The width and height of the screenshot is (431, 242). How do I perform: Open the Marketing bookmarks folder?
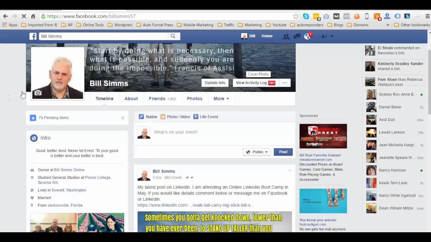pos(250,25)
